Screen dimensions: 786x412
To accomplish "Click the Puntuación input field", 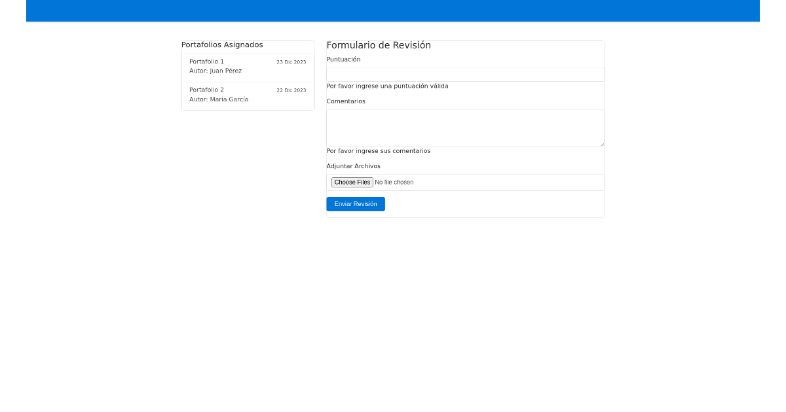I will (465, 75).
